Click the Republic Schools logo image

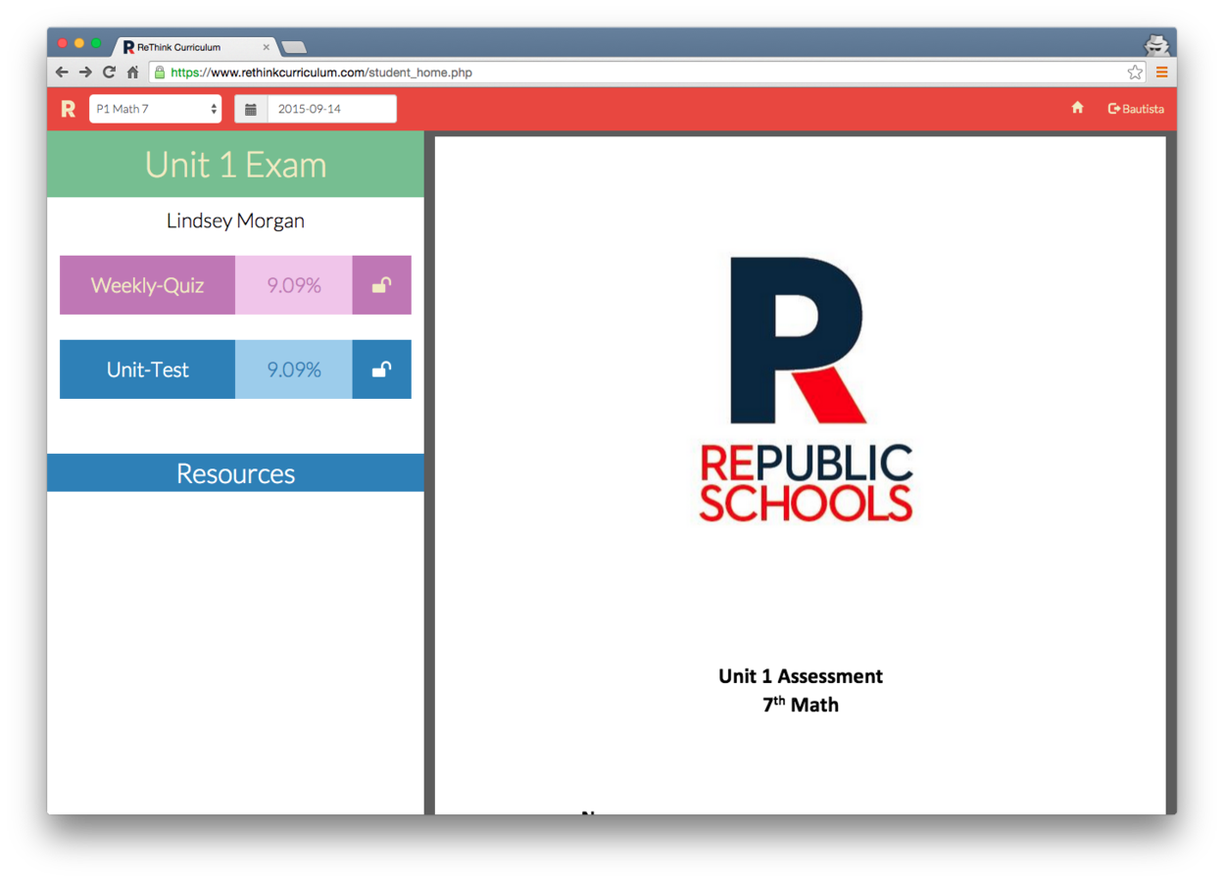[806, 389]
